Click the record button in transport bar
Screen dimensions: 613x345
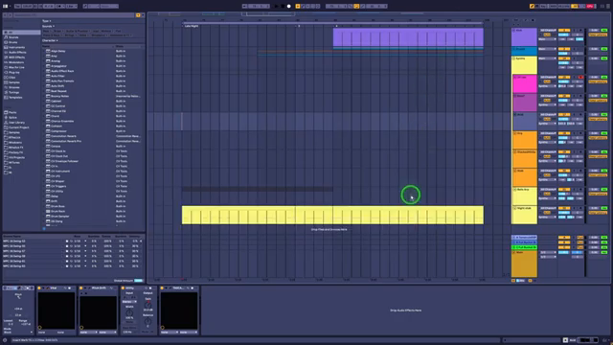pyautogui.click(x=289, y=7)
